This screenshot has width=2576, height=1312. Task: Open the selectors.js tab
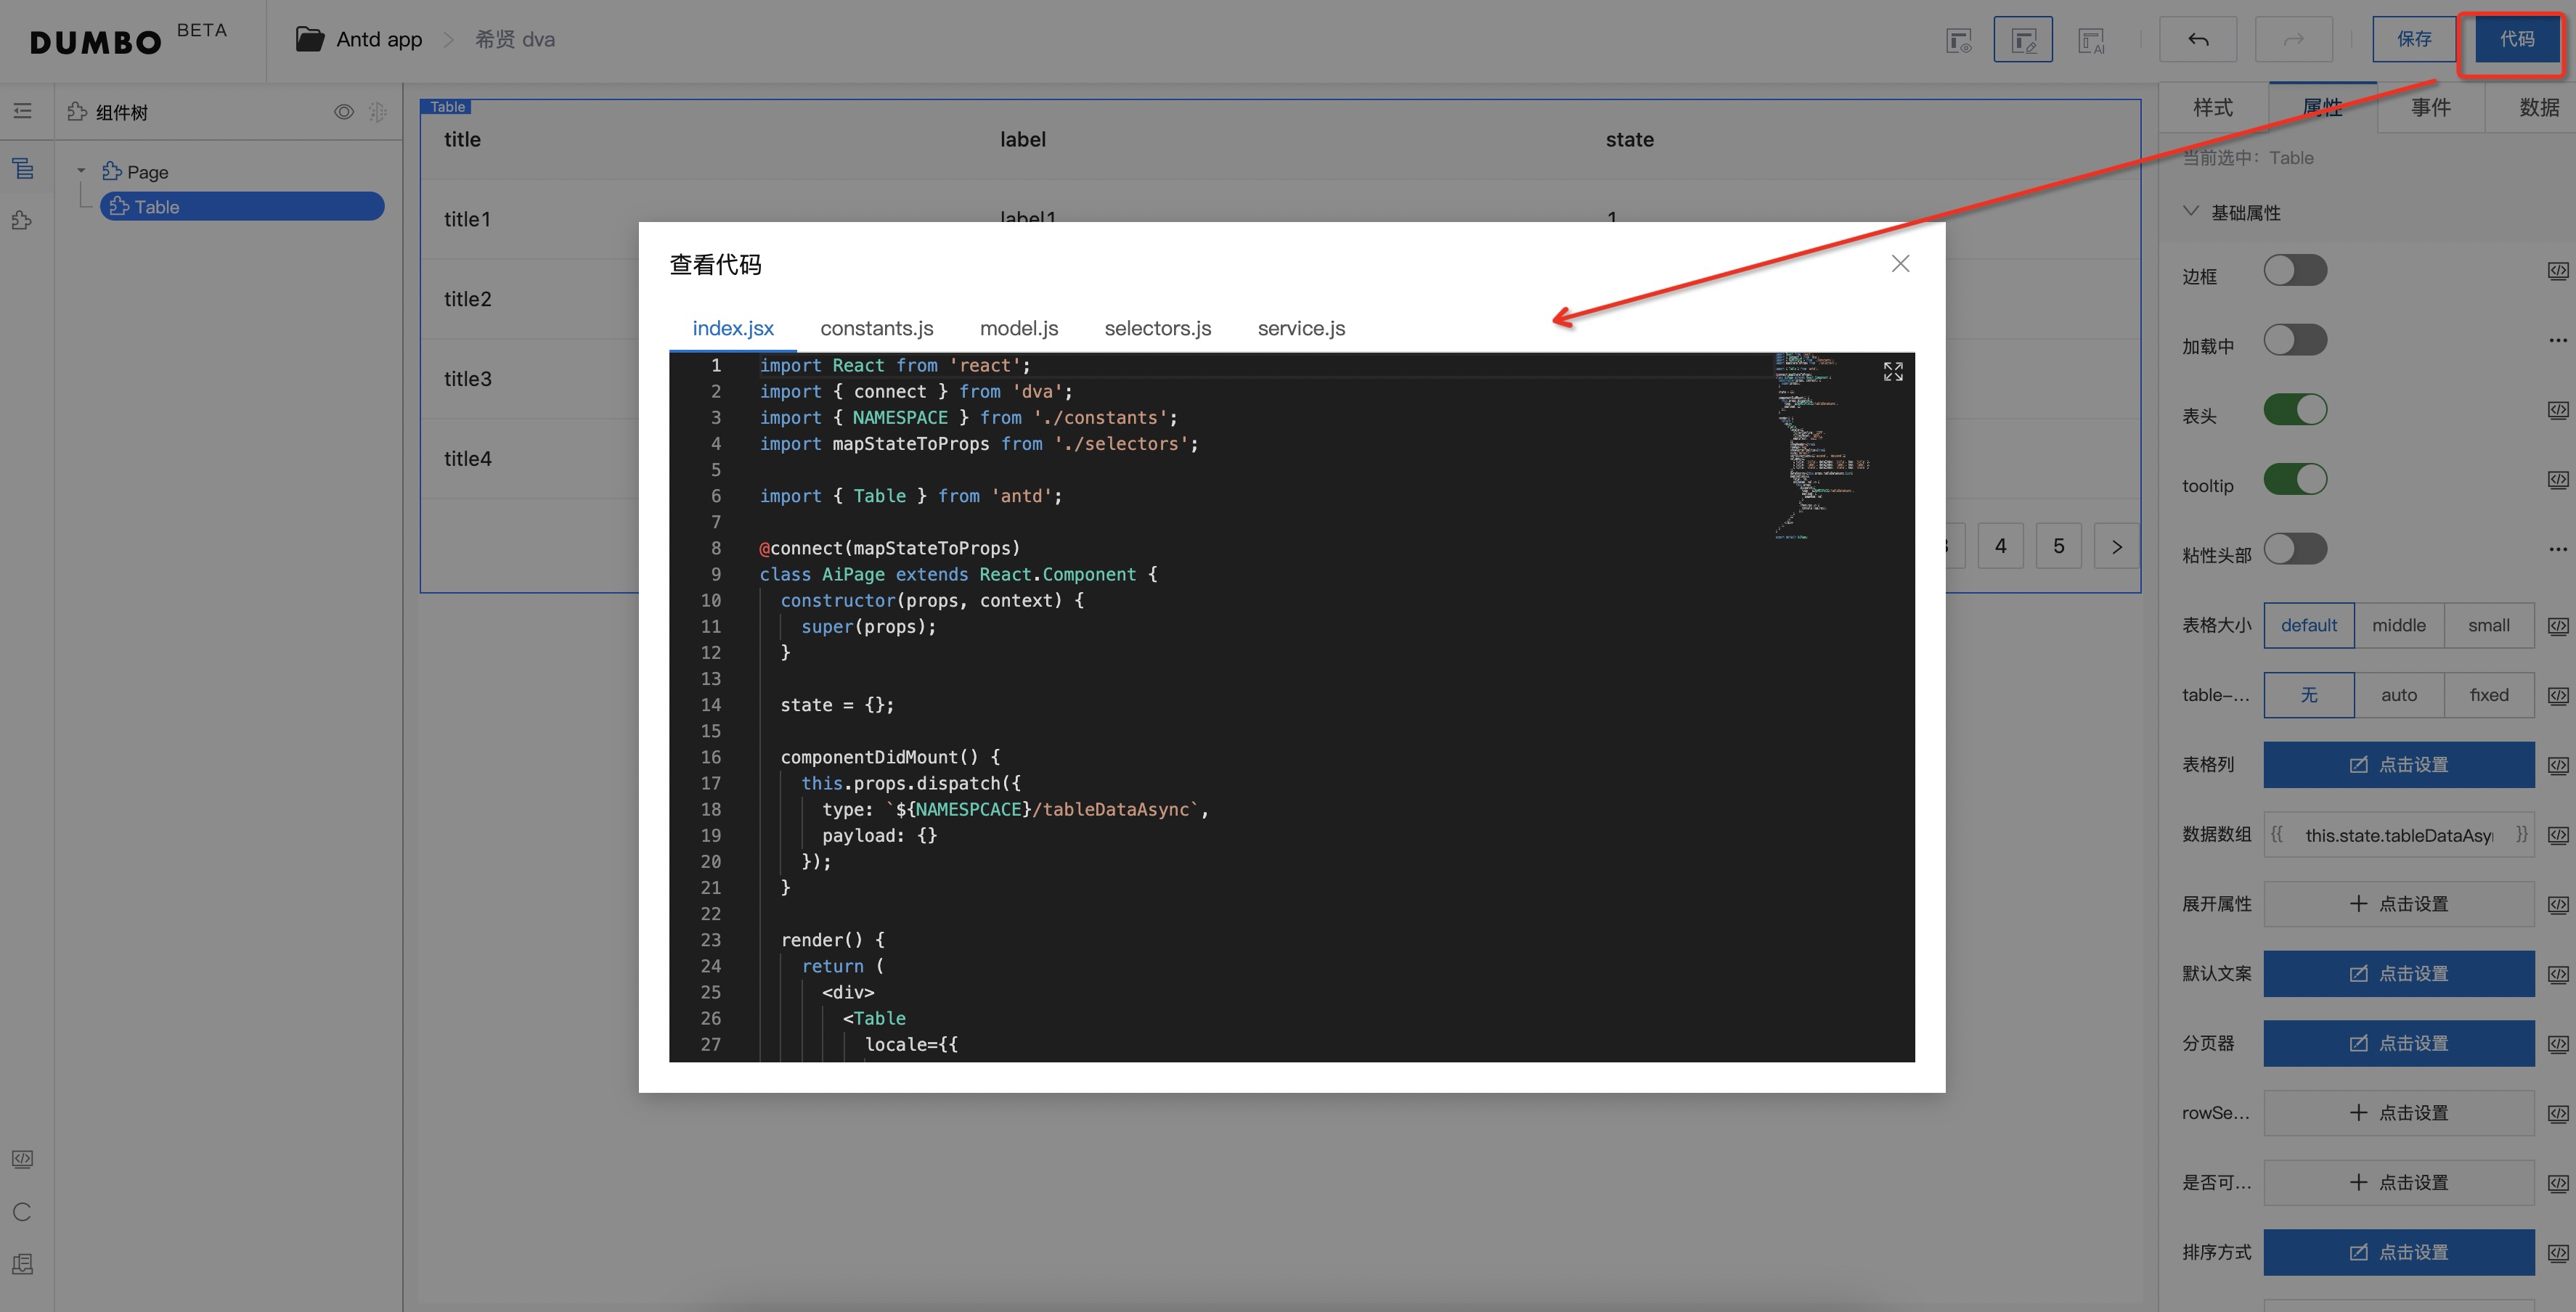click(x=1157, y=329)
